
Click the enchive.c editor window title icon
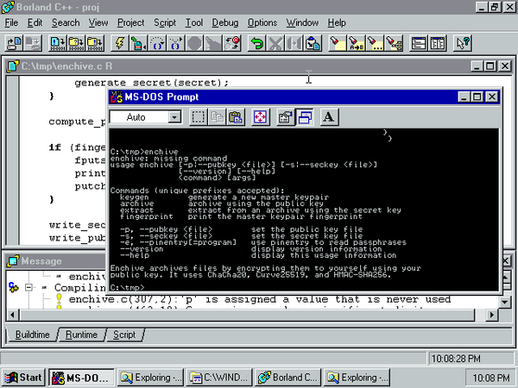pyautogui.click(x=13, y=66)
